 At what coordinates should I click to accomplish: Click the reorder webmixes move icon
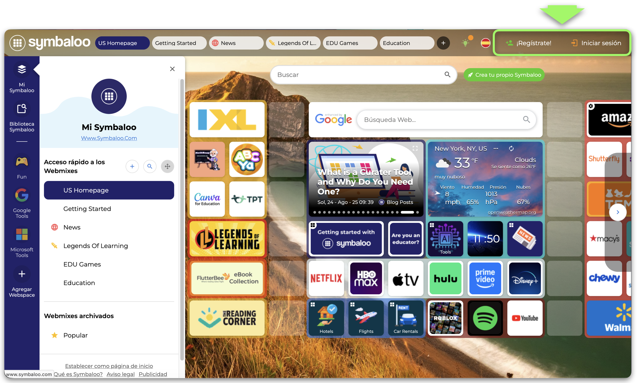coord(168,166)
